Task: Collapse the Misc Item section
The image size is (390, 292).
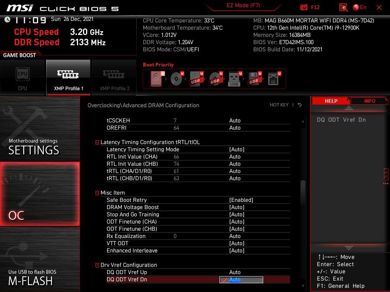Action: 97,193
